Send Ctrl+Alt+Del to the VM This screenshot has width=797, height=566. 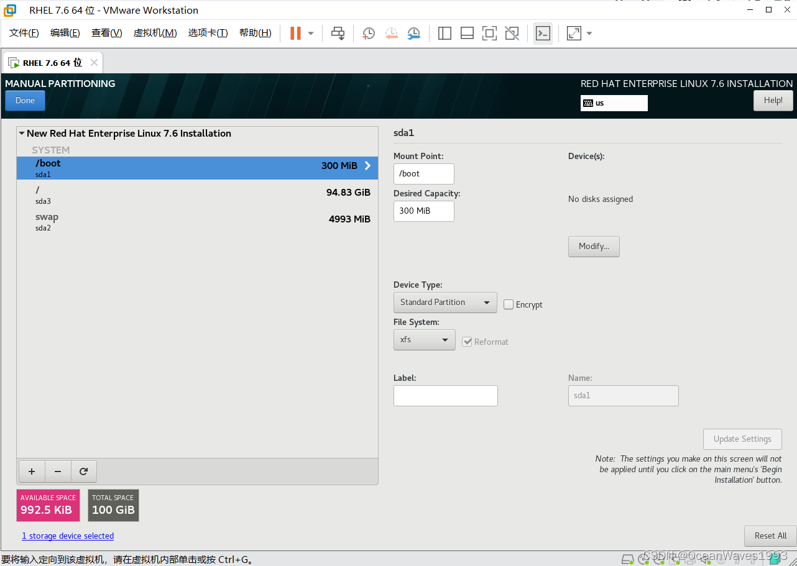(338, 33)
